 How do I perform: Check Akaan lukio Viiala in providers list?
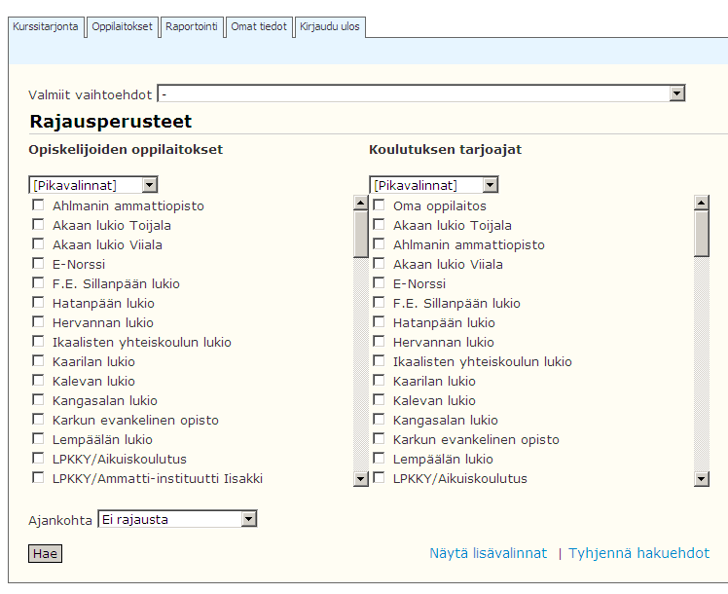(x=379, y=264)
